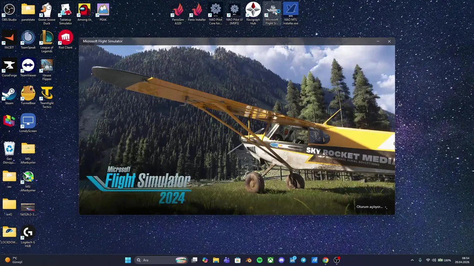Image resolution: width=474 pixels, height=266 pixels.
Task: Close the Microsoft Flight Simulator window
Action: coord(389,41)
